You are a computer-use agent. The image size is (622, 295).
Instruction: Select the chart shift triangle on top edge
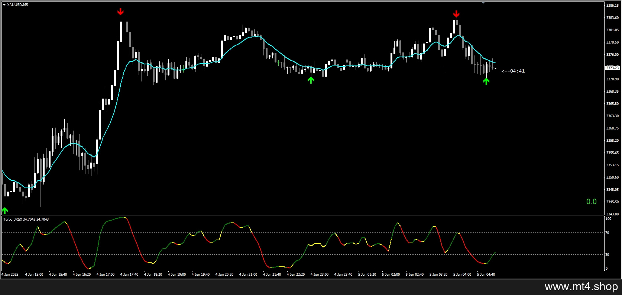pyautogui.click(x=483, y=3)
